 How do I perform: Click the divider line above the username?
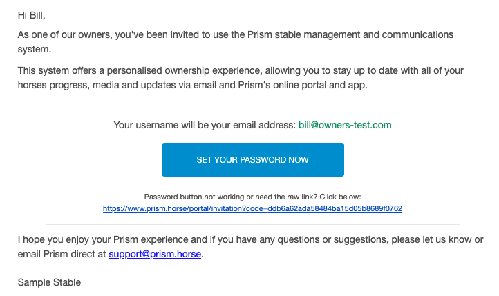[x=252, y=103]
